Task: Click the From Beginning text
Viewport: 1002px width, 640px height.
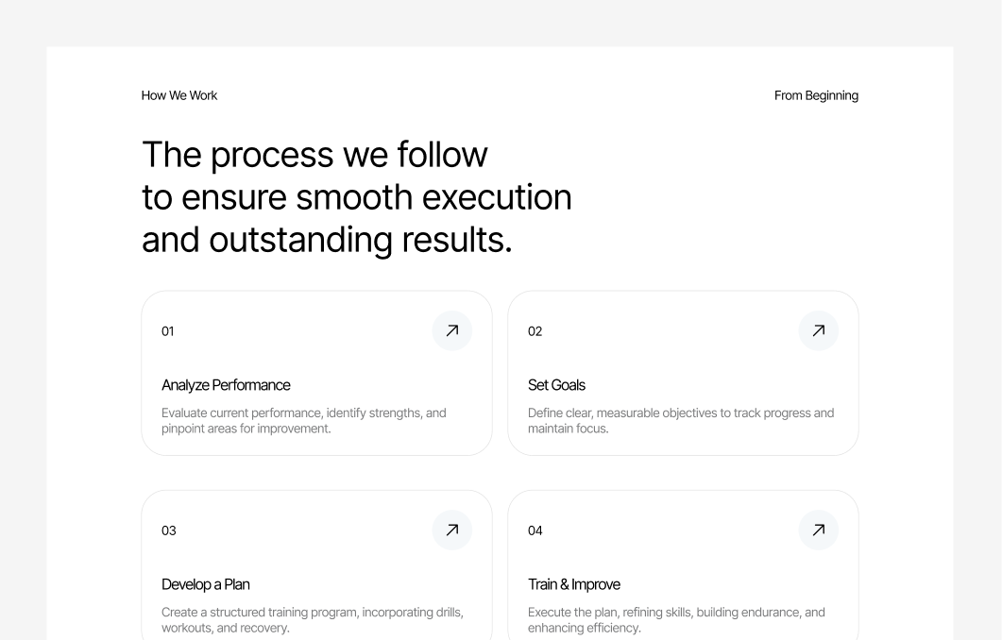Action: (x=816, y=95)
